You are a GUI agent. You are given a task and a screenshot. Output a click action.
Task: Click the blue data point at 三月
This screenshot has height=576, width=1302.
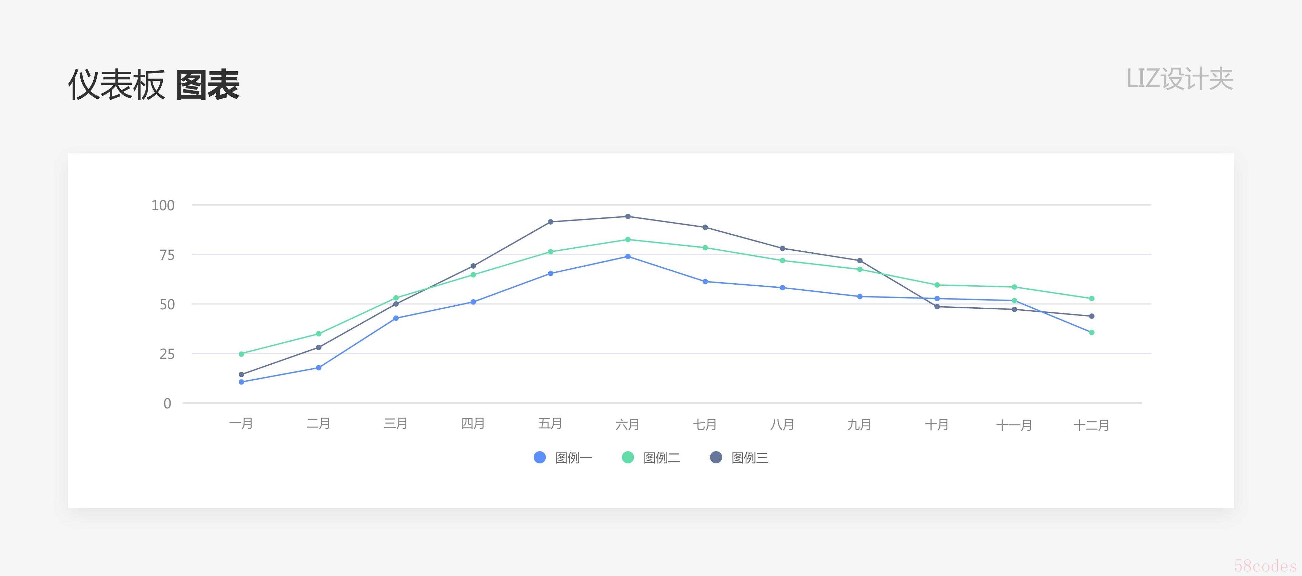pyautogui.click(x=396, y=318)
